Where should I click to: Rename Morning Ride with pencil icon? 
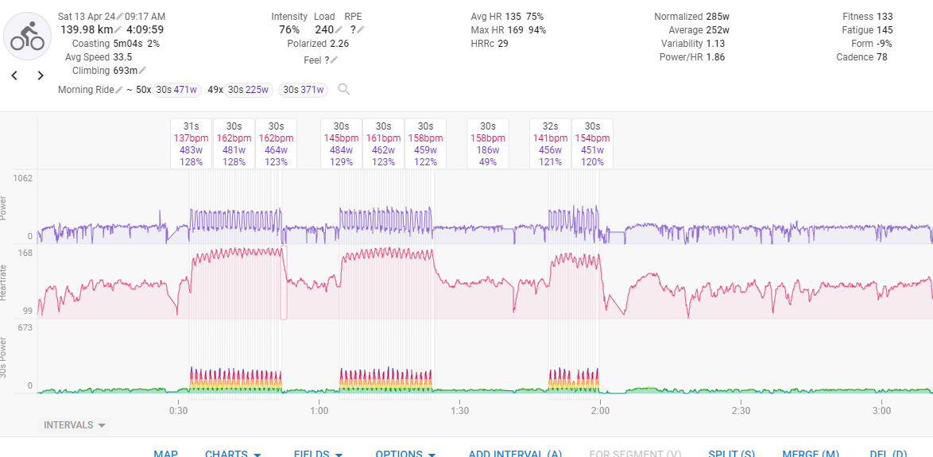coord(120,90)
